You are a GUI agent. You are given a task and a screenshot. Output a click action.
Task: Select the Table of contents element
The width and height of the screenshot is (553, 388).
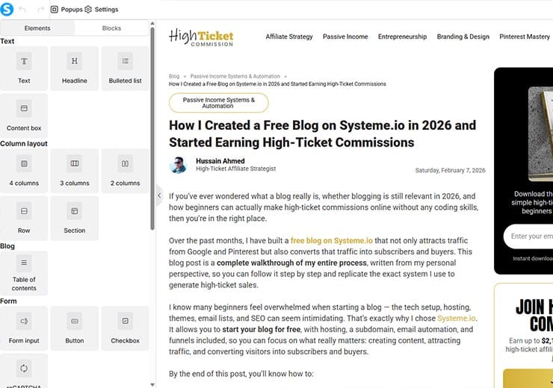pos(24,273)
